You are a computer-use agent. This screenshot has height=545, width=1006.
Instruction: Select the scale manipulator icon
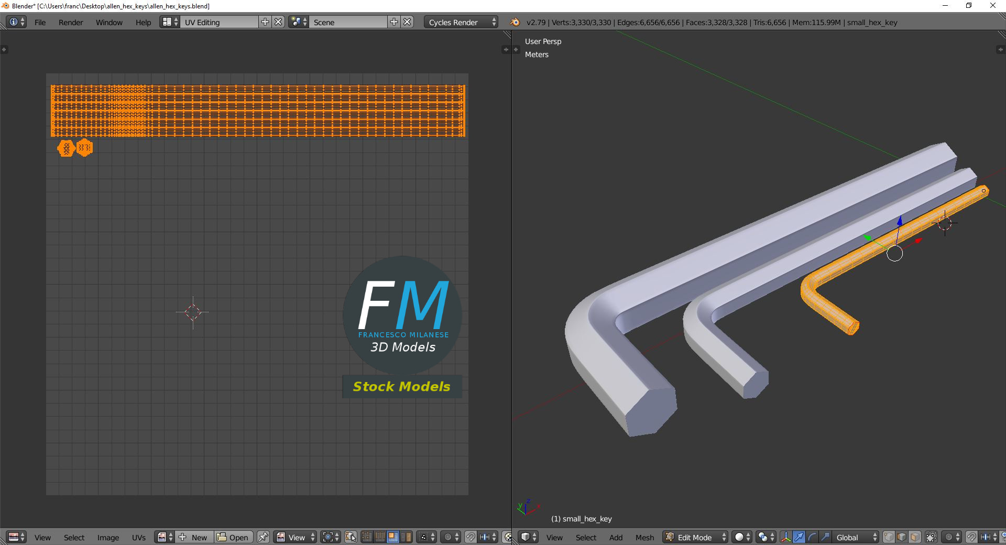click(825, 537)
